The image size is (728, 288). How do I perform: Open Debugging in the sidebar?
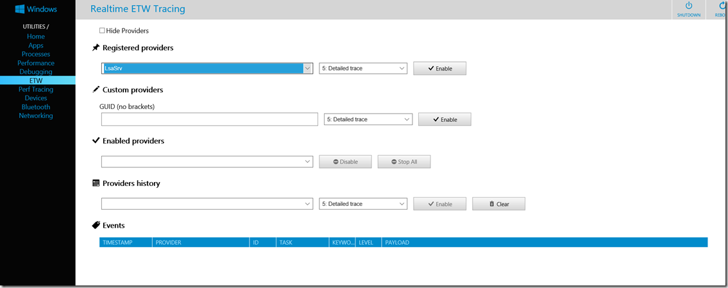tap(36, 72)
